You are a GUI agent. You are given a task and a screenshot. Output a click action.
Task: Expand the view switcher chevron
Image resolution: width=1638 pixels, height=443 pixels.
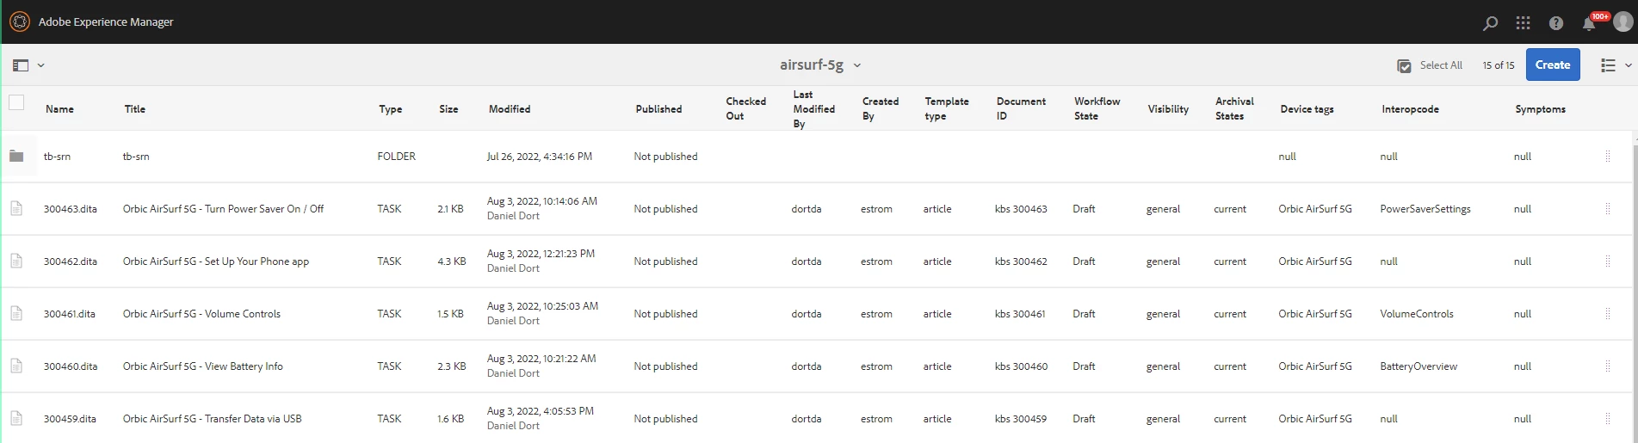(x=1628, y=65)
